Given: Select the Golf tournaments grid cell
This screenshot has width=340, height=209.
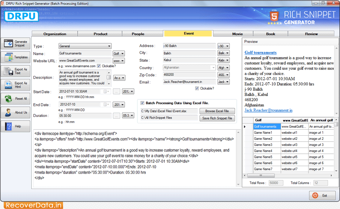Looking at the screenshot, I should 267,127.
